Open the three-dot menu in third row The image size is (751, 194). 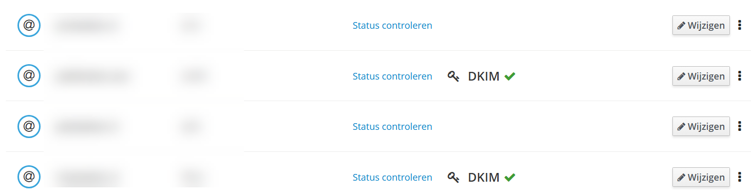point(740,126)
